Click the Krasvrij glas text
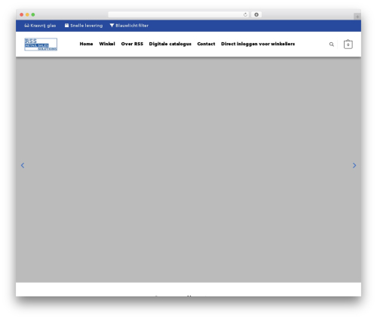Viewport: 377px width, 319px height. coord(43,26)
